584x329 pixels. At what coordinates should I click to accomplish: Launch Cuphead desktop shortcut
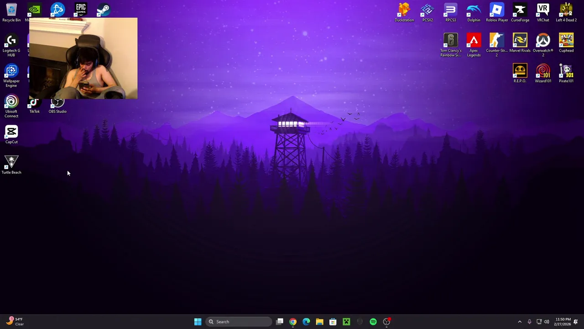566,43
